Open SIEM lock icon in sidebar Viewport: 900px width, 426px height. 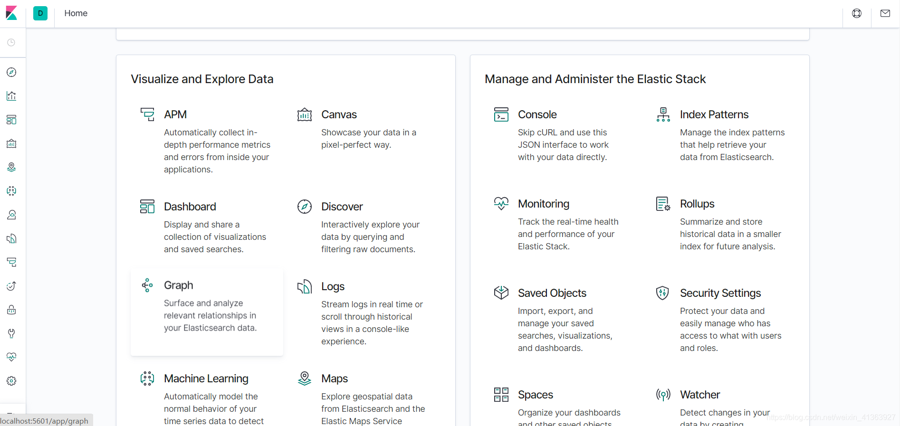11,310
